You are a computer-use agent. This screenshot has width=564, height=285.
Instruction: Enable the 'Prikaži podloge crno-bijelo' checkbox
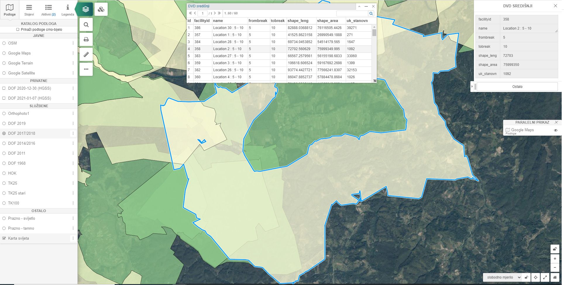tap(18, 30)
